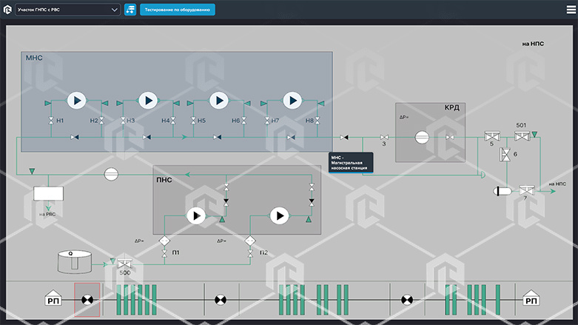Select gate valve 7 on outlet line
This screenshot has width=578, height=325.
tap(526, 190)
